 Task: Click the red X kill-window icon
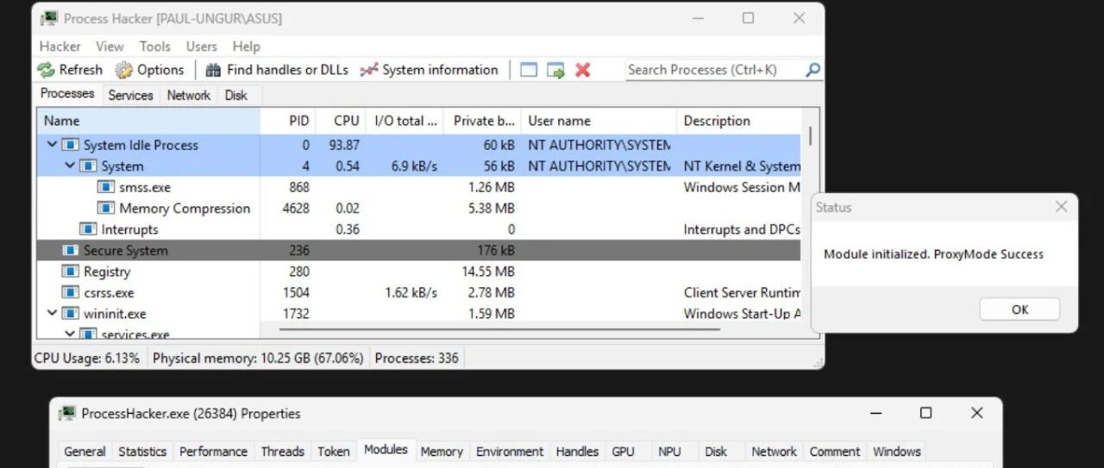point(583,70)
